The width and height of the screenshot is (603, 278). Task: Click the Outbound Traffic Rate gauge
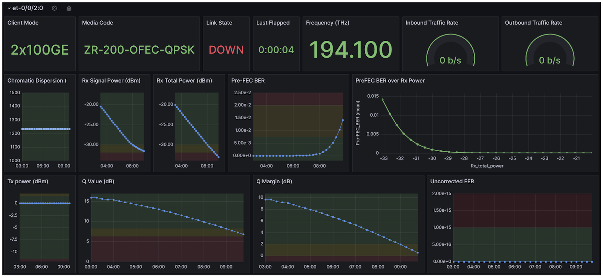550,51
